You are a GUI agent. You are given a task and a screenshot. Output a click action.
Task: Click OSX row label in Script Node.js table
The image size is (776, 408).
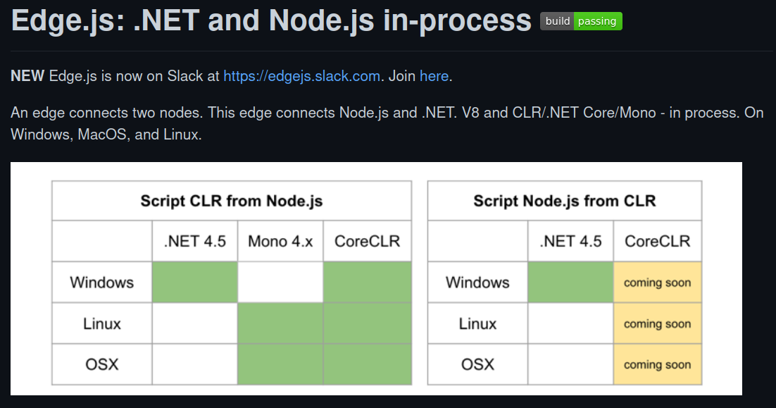click(477, 364)
